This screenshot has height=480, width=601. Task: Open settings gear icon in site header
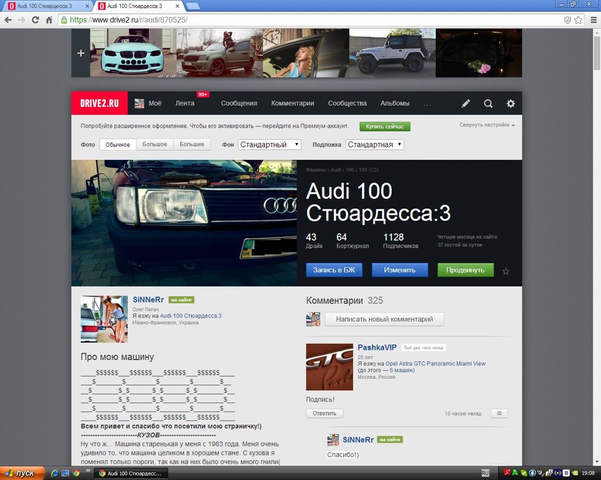[511, 103]
